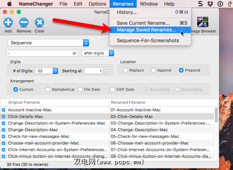Click the Original Filename column header

58,102
